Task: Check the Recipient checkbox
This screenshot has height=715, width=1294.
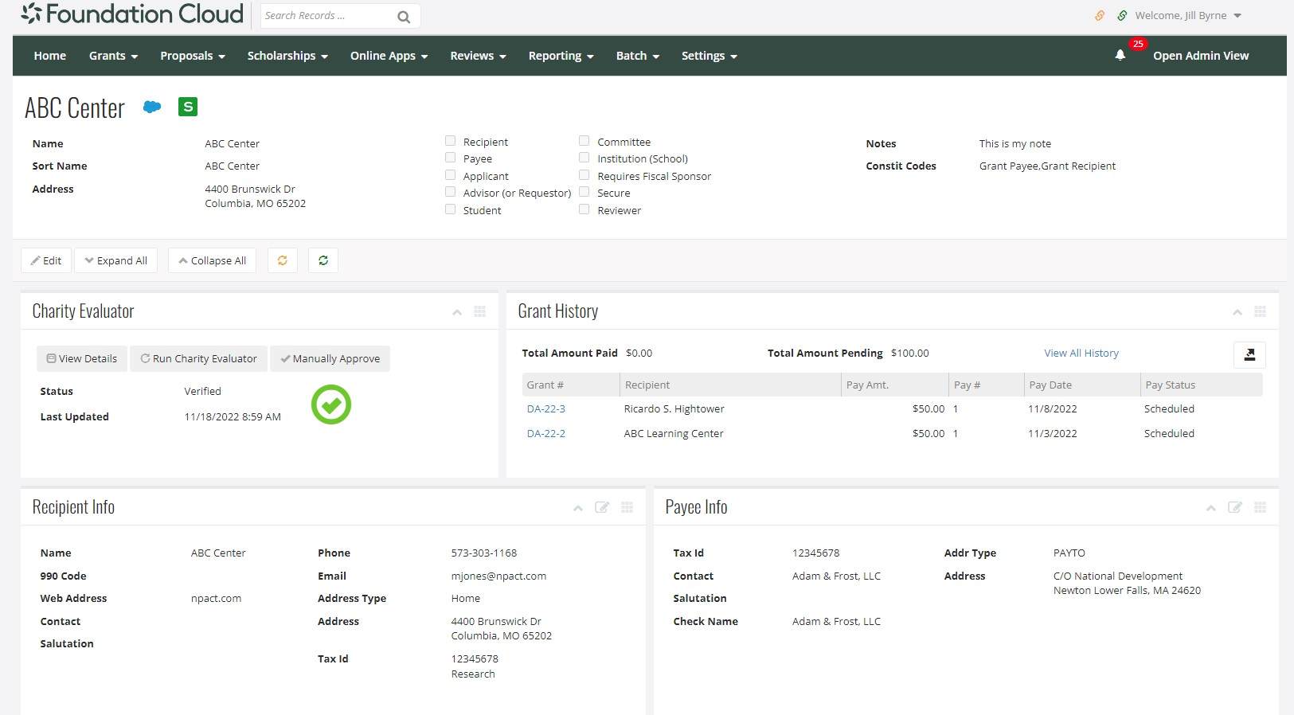Action: [450, 141]
